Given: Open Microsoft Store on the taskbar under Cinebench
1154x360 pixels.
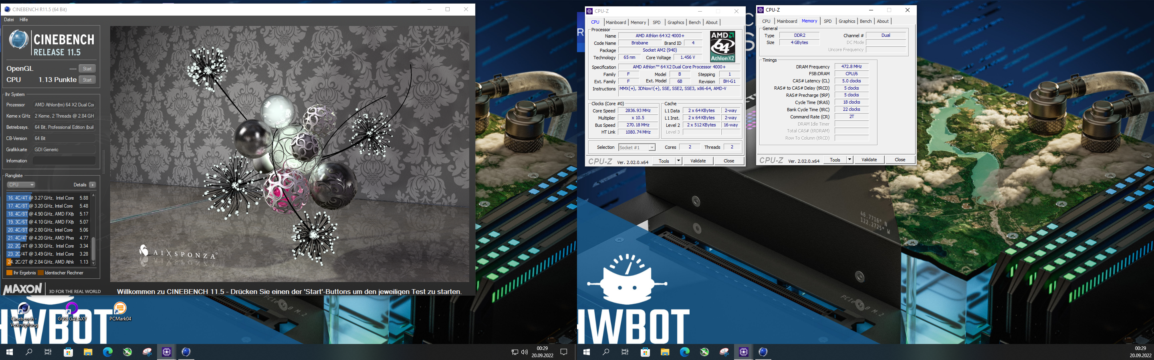Looking at the screenshot, I should point(68,352).
